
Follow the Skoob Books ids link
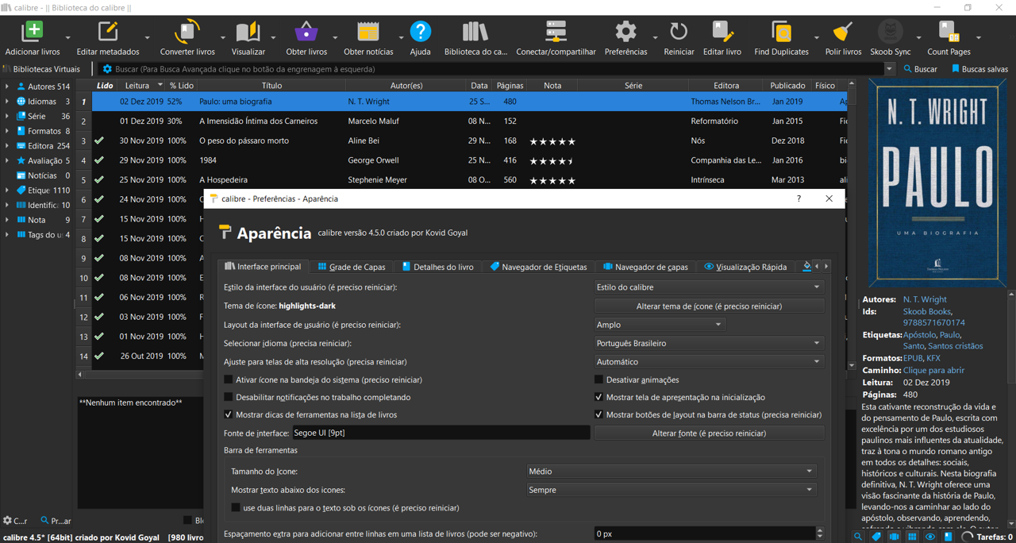[x=926, y=311]
